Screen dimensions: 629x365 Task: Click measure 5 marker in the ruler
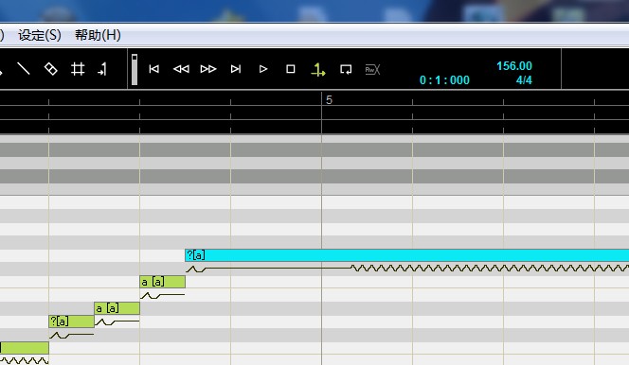pos(329,99)
